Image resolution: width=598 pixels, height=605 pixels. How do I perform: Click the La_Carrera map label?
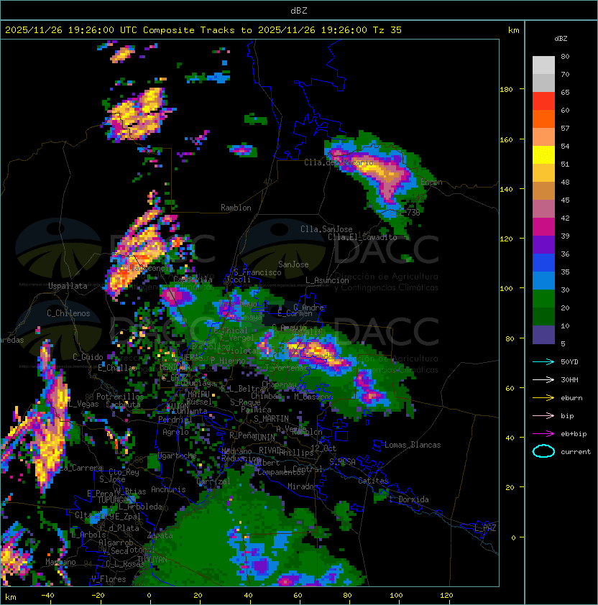pyautogui.click(x=80, y=468)
